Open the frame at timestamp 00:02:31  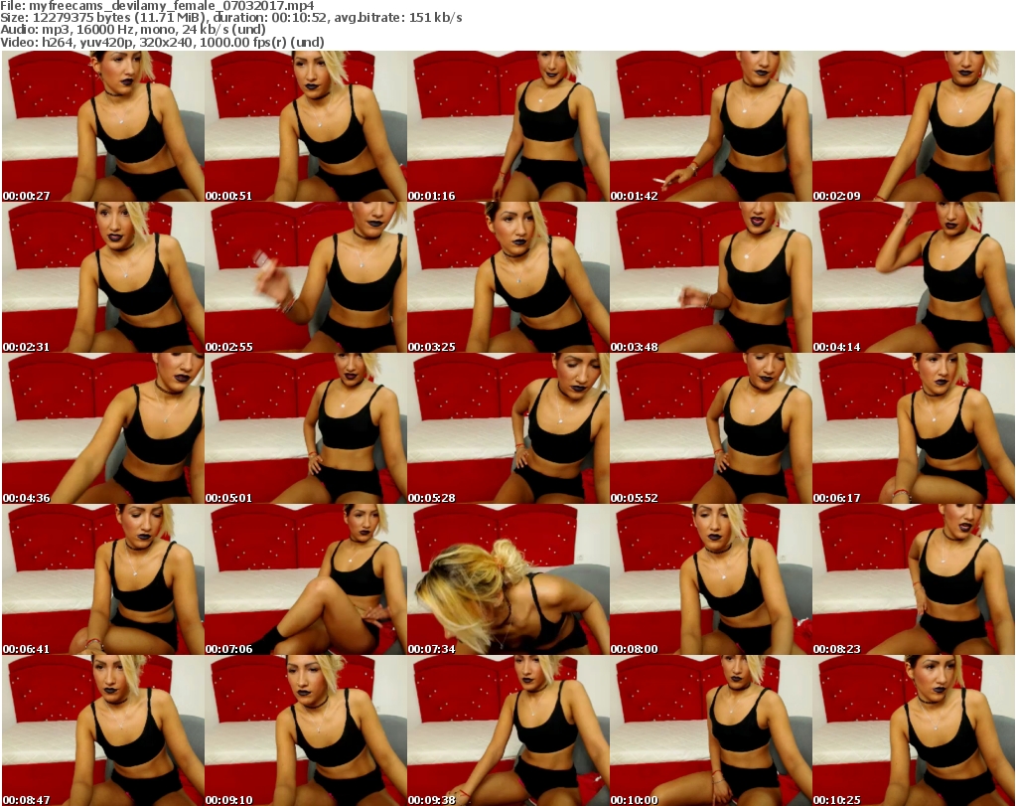[x=103, y=277]
